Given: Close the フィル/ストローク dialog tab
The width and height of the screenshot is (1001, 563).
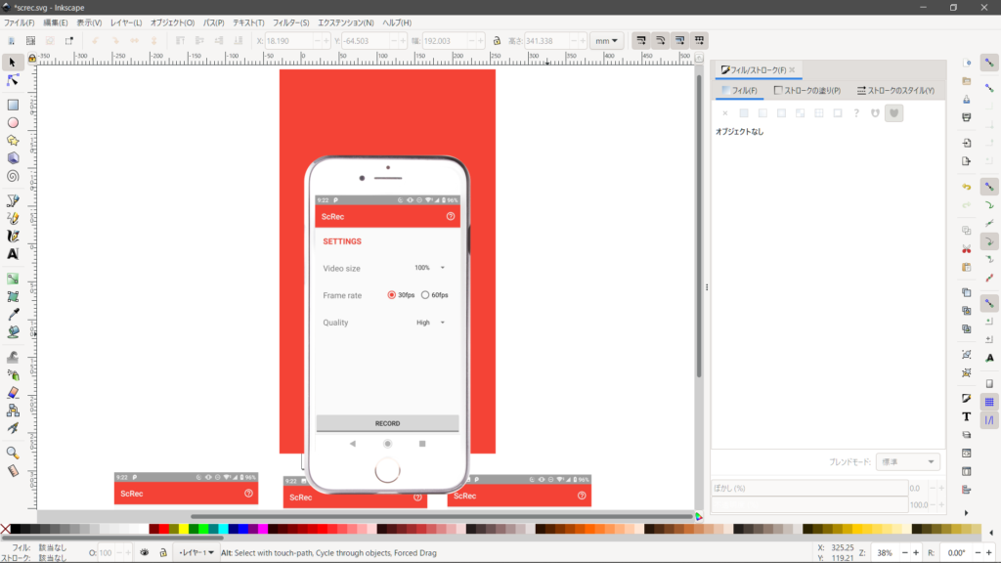Looking at the screenshot, I should [792, 70].
